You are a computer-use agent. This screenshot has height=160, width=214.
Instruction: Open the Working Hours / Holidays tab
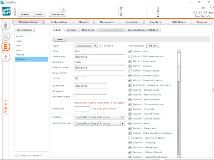143,30
